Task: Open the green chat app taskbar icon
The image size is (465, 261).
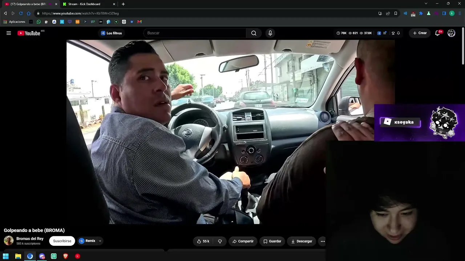Action: pyautogui.click(x=54, y=256)
